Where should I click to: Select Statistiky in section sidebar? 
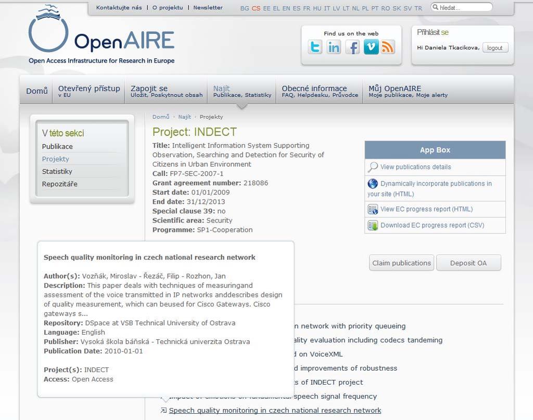(57, 171)
